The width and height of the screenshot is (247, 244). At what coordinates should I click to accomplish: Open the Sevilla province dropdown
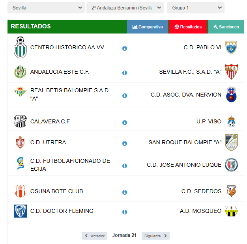(46, 8)
